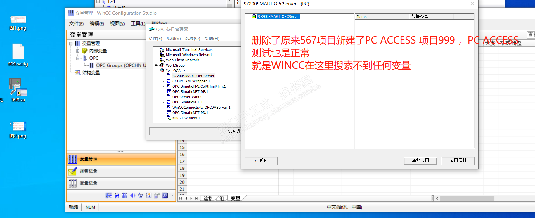Switch to the 变量 sheet tab

click(x=236, y=198)
